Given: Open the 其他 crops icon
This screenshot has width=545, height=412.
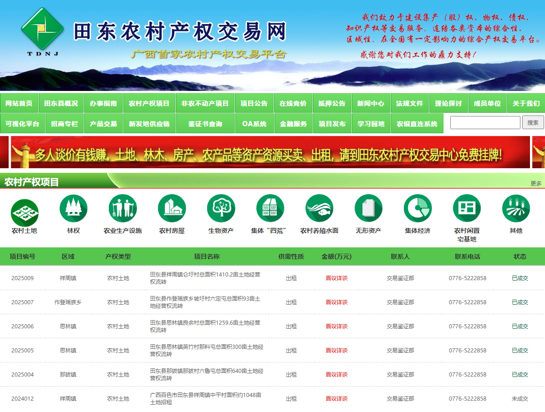Looking at the screenshot, I should pos(516,208).
